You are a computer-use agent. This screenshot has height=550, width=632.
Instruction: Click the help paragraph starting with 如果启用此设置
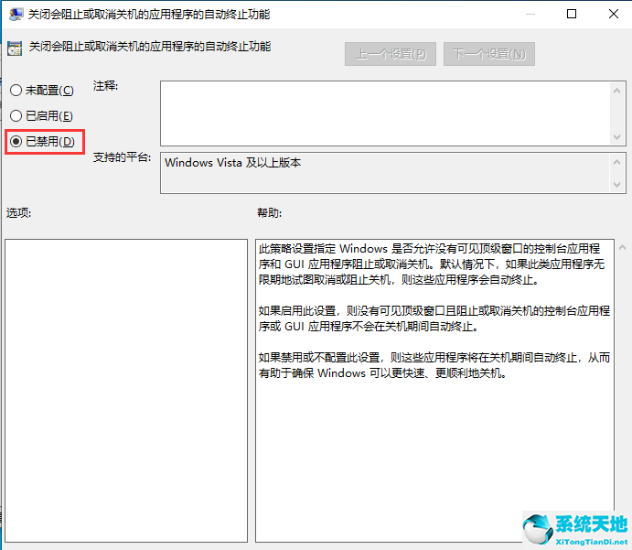pos(434,318)
